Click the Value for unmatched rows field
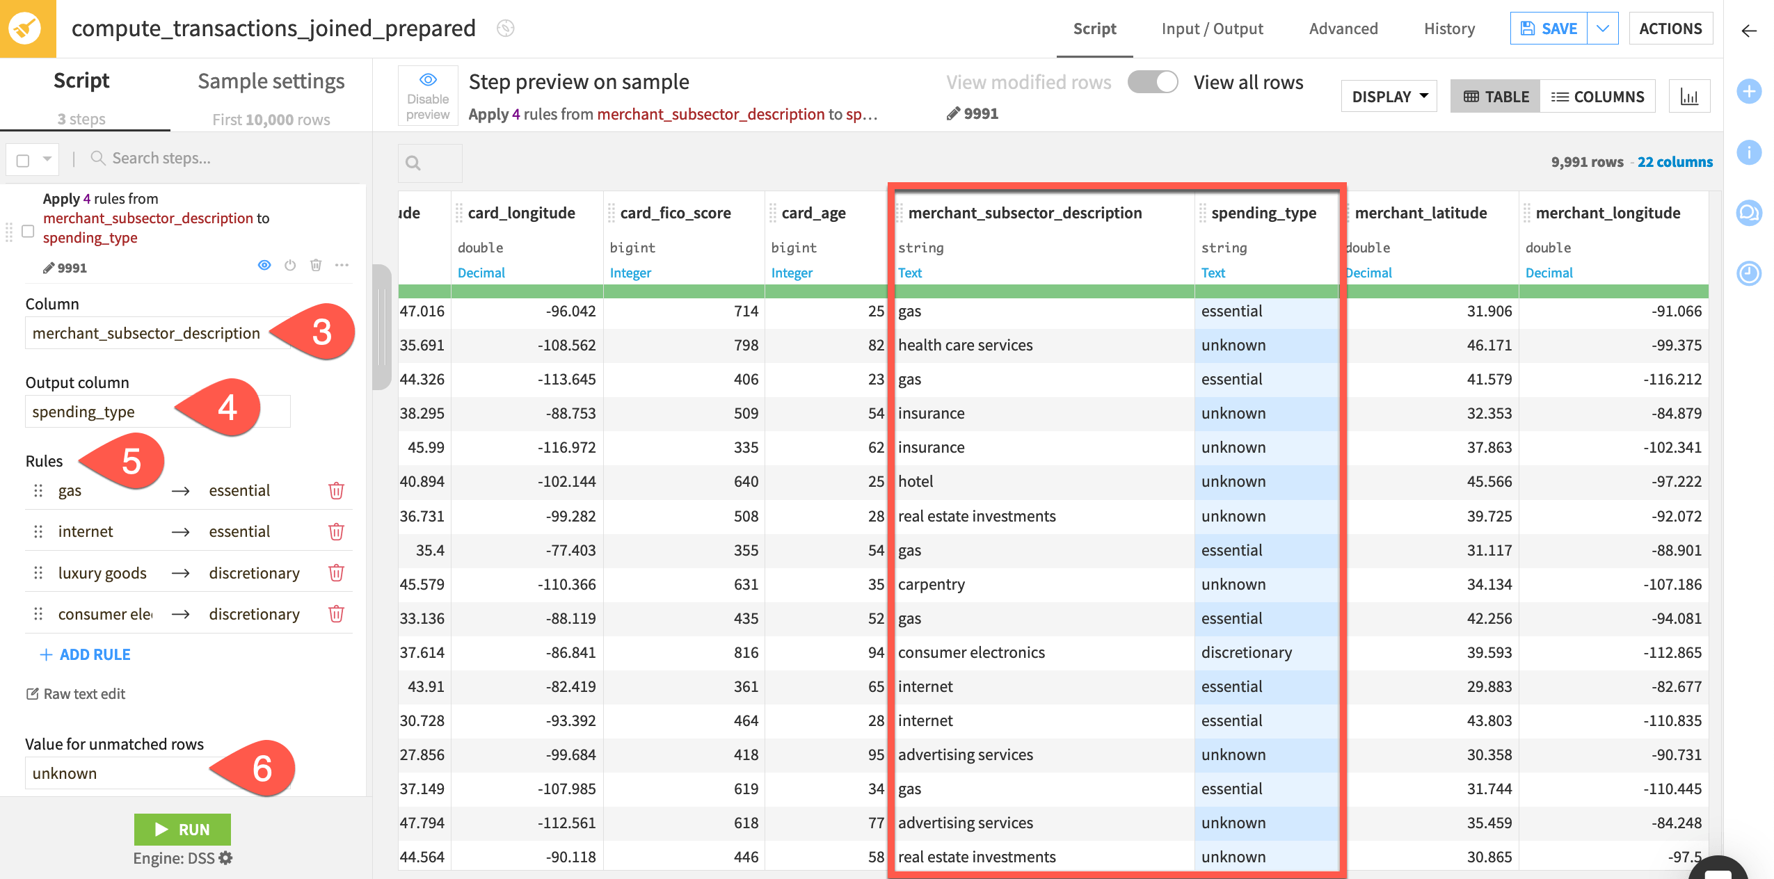 click(157, 774)
